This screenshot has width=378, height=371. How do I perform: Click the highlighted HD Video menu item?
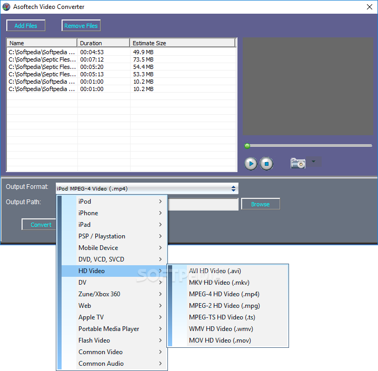coord(114,271)
